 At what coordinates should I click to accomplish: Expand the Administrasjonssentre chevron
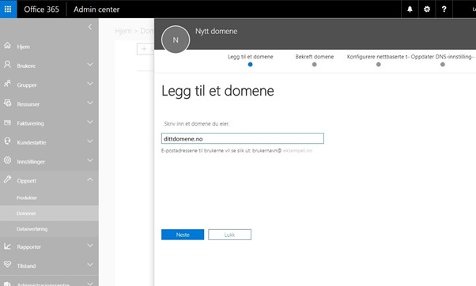pyautogui.click(x=90, y=284)
